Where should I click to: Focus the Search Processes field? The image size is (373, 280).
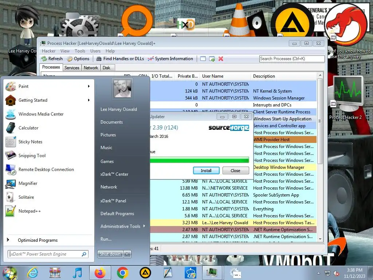292,59
